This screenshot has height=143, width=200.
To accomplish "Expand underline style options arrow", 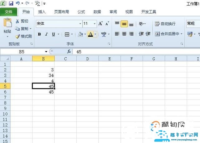I will tap(59, 34).
